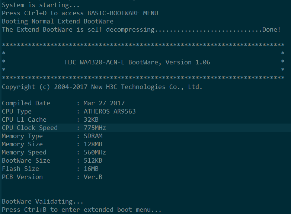Click the Copyright 2004-2017 New H3C line
Viewport: 291px width, 214px height.
pyautogui.click(x=102, y=87)
